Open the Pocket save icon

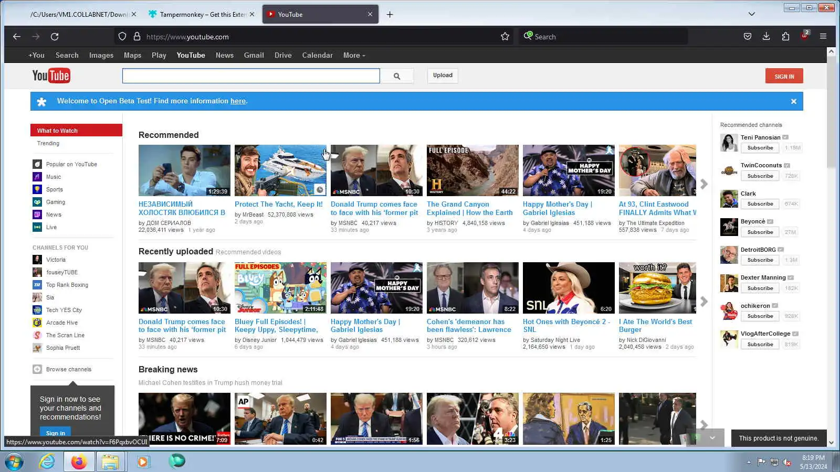748,37
